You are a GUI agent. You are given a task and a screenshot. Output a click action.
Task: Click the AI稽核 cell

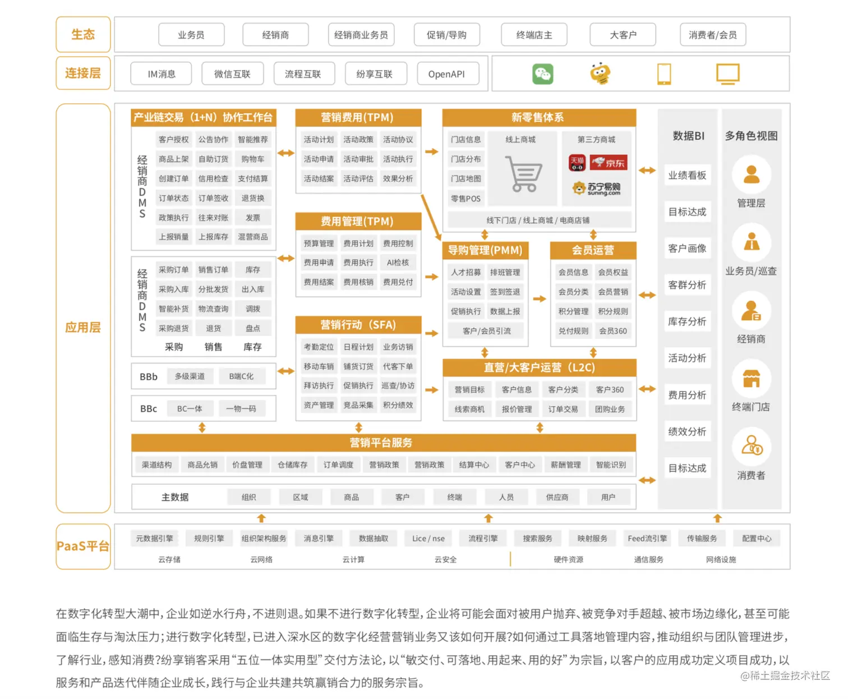pos(398,263)
